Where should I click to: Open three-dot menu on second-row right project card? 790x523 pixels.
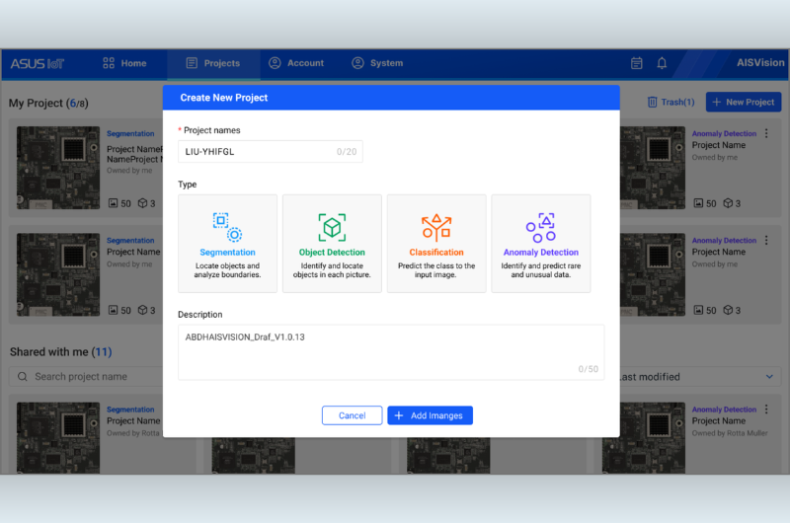pos(766,240)
